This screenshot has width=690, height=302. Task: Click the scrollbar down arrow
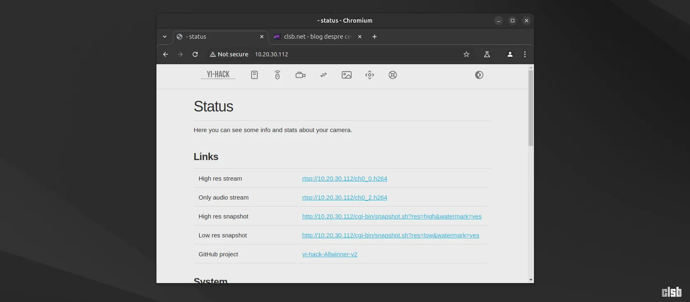(531, 280)
